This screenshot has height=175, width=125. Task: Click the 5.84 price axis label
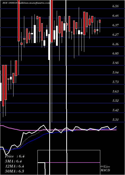[115, 72]
